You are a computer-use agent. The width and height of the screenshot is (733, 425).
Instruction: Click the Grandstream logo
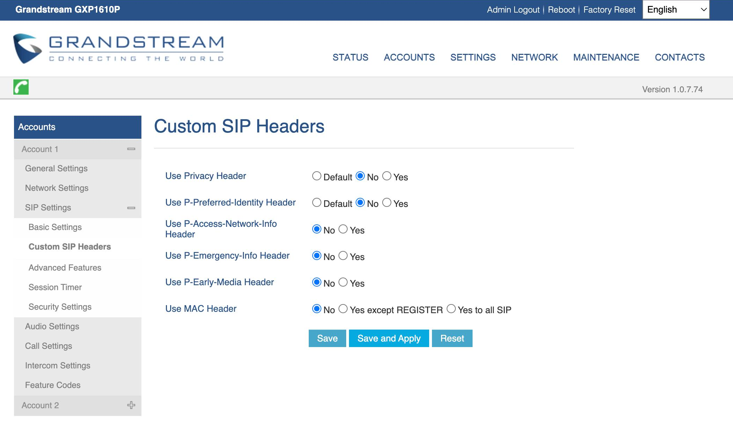[x=118, y=49]
